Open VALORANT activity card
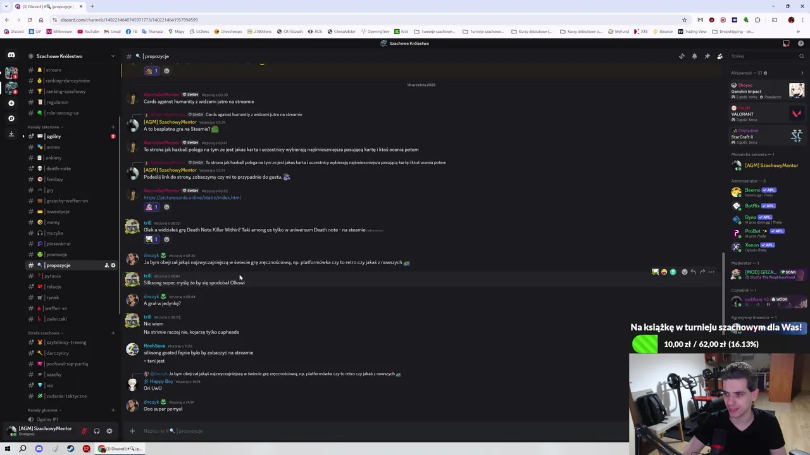This screenshot has height=455, width=810. tap(768, 114)
